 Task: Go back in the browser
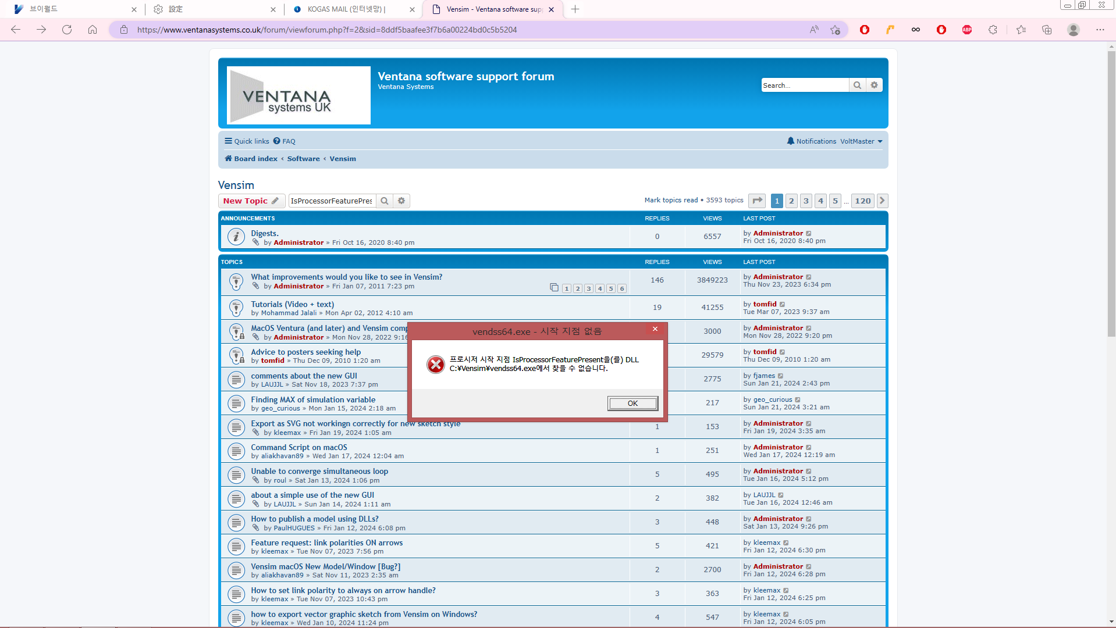[16, 30]
